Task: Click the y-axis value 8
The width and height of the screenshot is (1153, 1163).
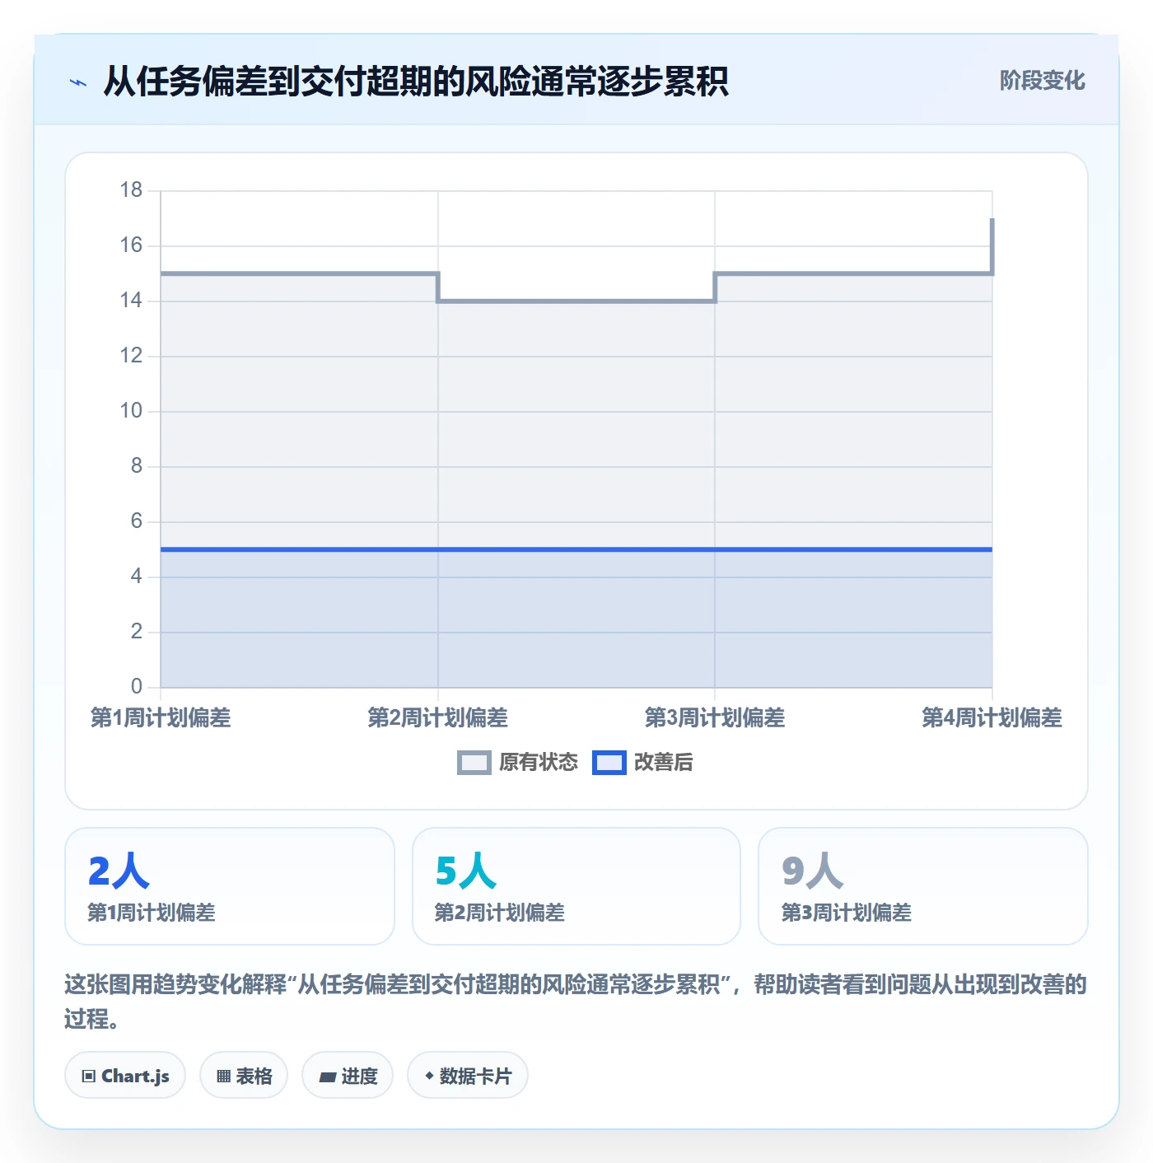Action: coord(137,466)
